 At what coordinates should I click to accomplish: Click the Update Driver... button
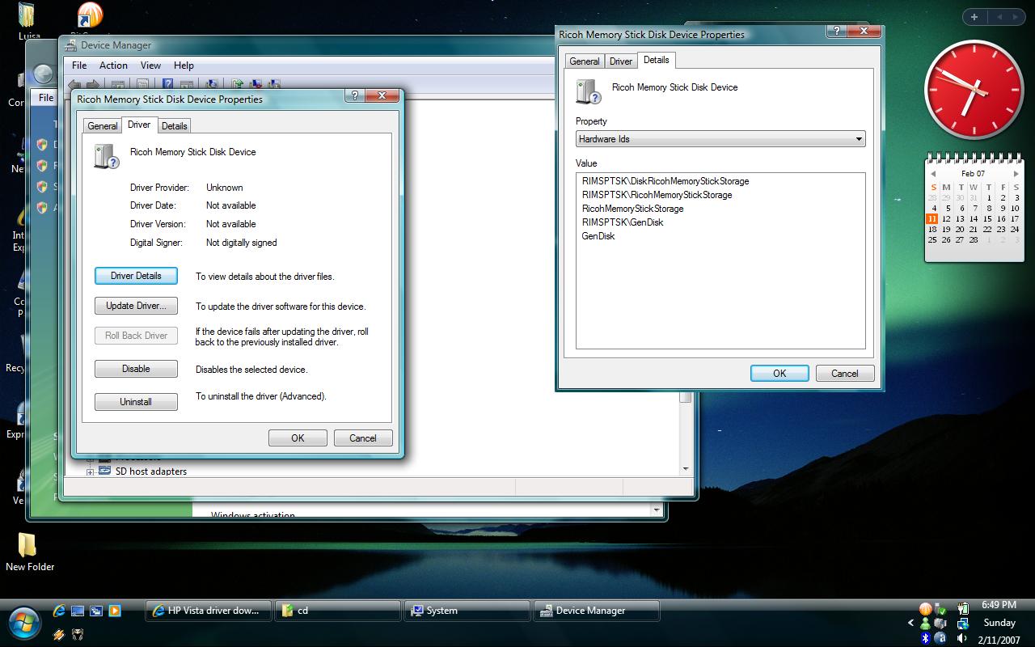pos(136,306)
